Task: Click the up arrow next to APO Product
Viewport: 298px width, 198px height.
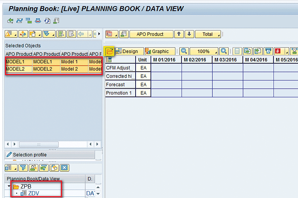Action: click(x=179, y=34)
